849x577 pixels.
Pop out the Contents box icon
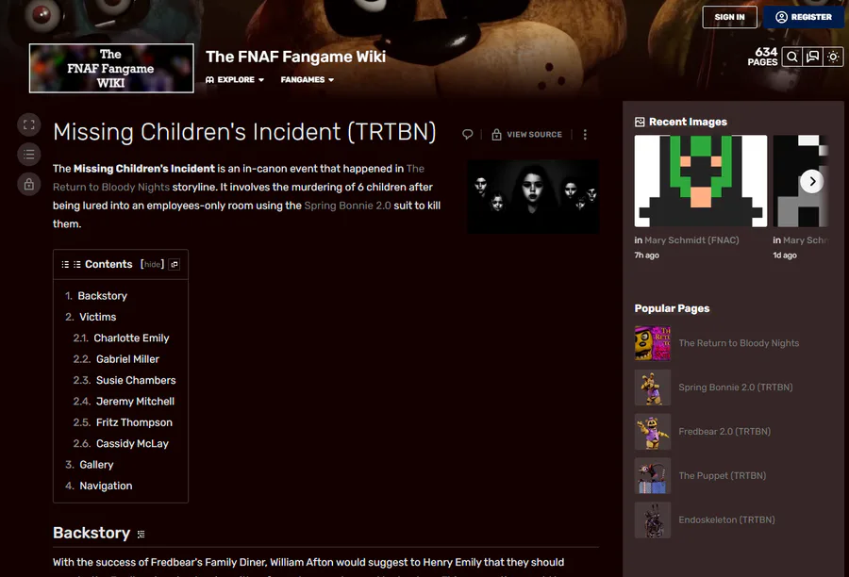(175, 264)
